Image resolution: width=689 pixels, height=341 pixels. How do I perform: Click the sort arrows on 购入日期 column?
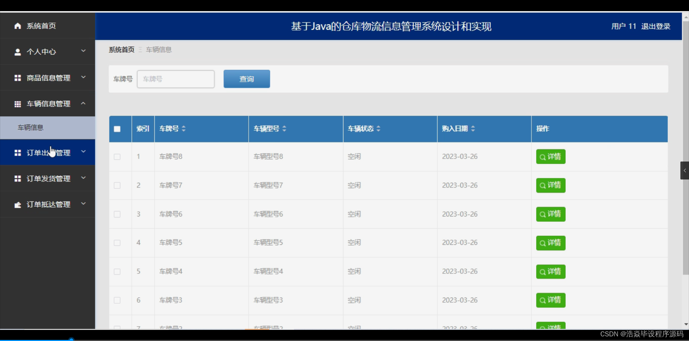474,129
